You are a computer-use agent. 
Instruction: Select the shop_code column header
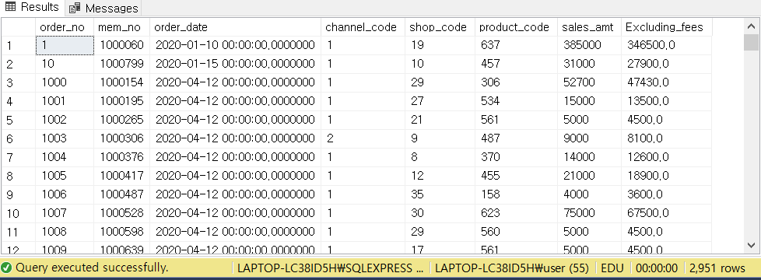pyautogui.click(x=440, y=27)
